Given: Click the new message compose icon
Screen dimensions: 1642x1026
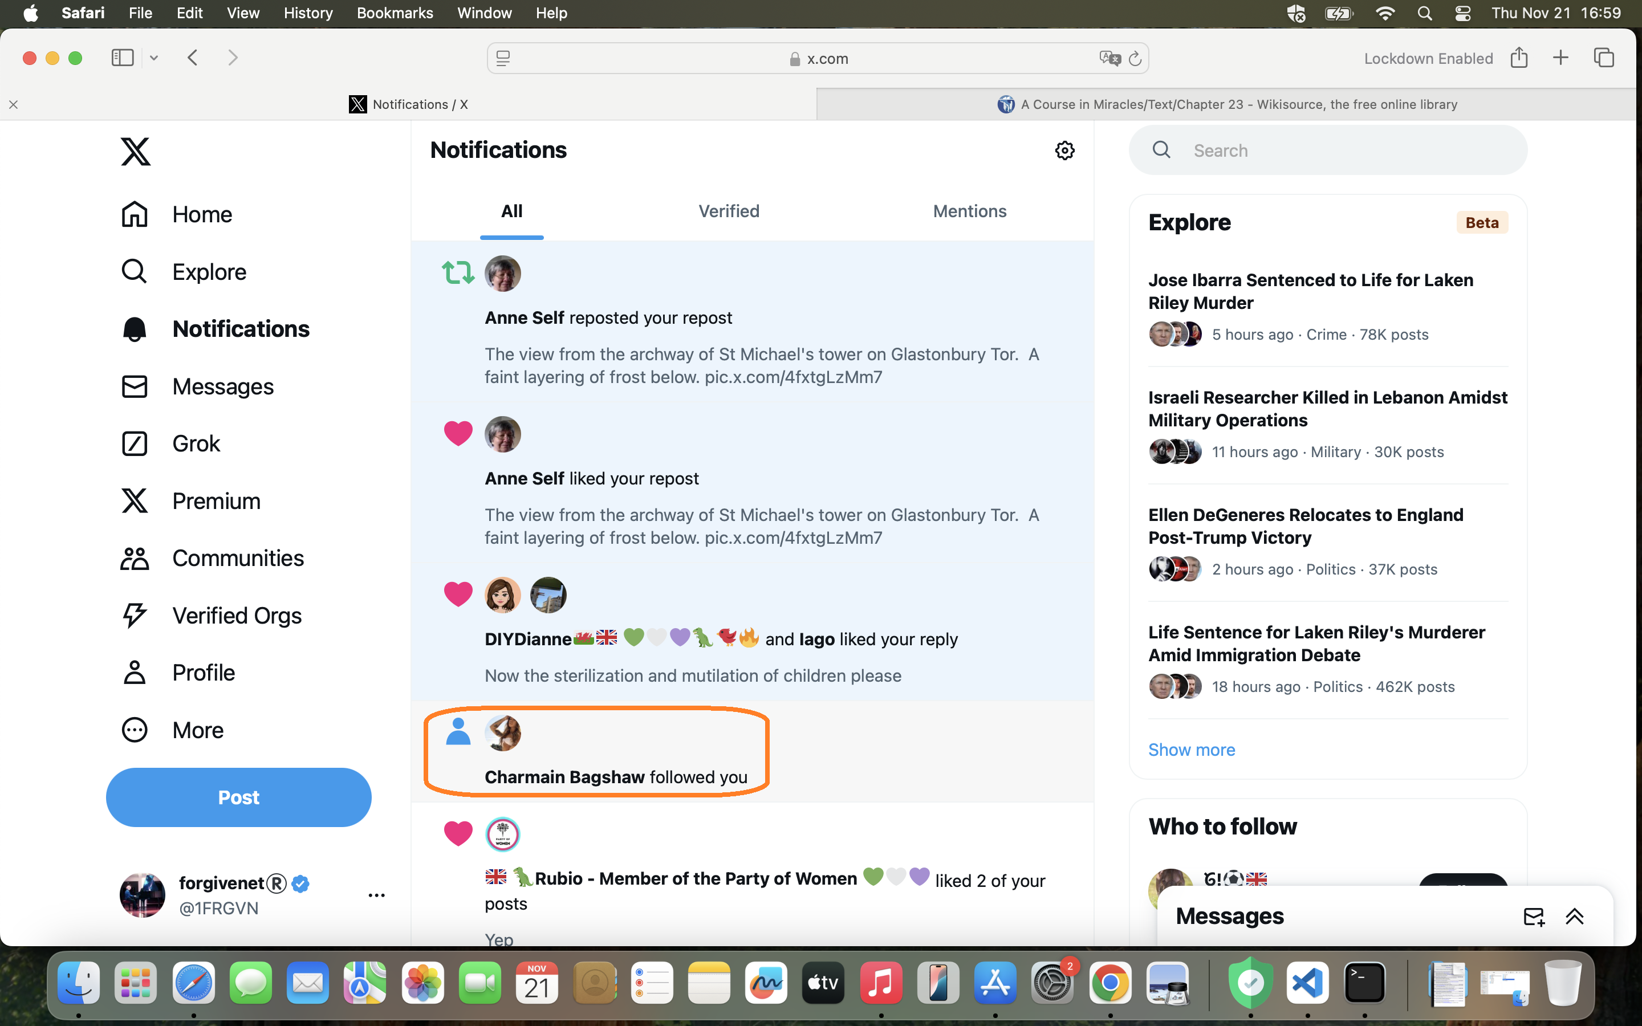Looking at the screenshot, I should click(x=1534, y=917).
